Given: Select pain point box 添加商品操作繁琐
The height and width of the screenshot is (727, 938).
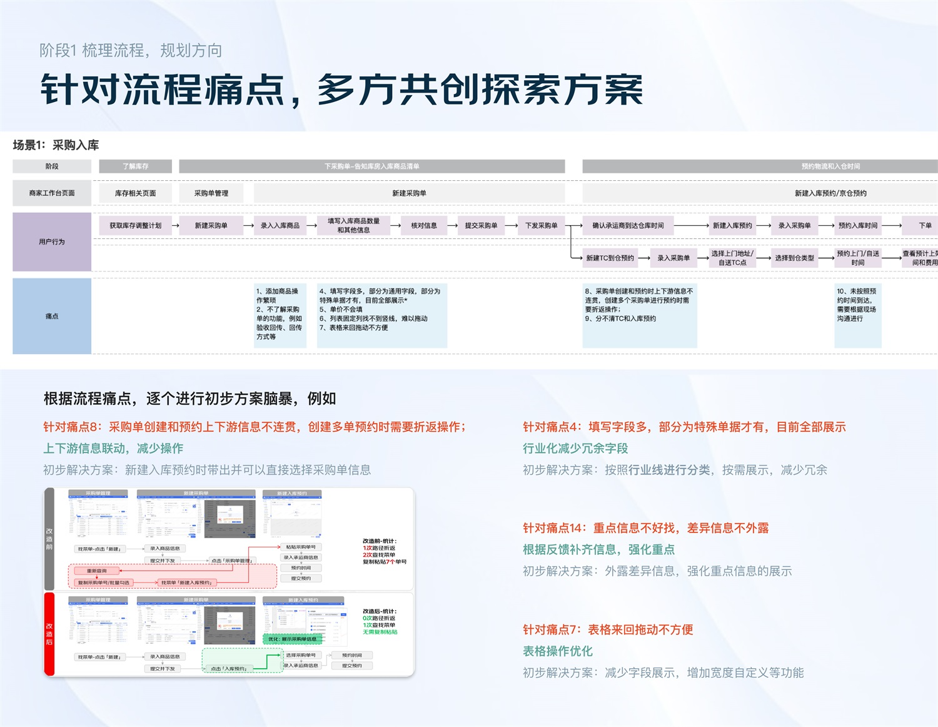Looking at the screenshot, I should 280,315.
